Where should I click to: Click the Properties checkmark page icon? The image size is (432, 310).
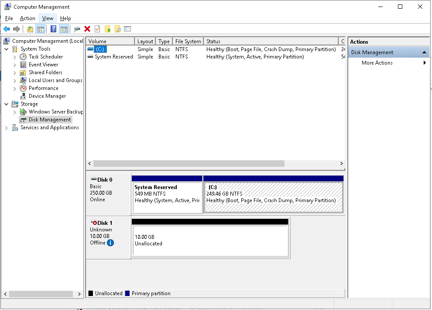[97, 29]
